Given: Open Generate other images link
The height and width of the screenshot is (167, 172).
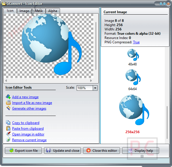Looking at the screenshot, I should pyautogui.click(x=29, y=108).
